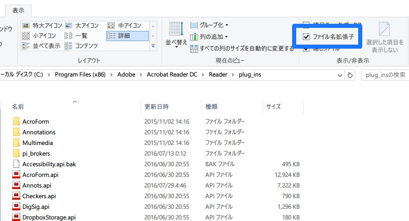The width and height of the screenshot is (409, 221).
Task: Select the 特大アイコン layout option
Action: point(42,25)
